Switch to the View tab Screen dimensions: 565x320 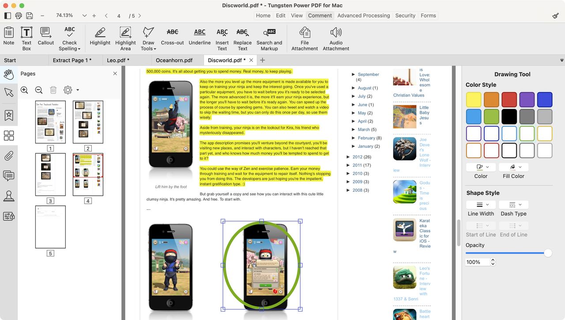(x=297, y=15)
